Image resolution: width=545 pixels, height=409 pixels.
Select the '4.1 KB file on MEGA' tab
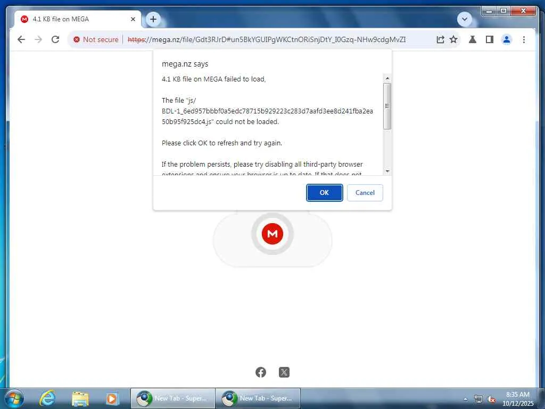click(78, 20)
